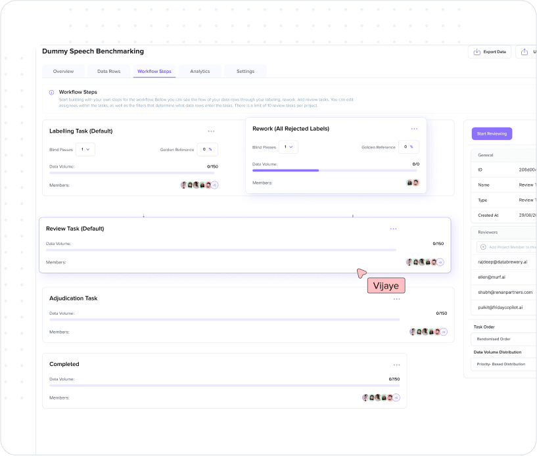Open Priority-Based Distribution dropdown
The height and width of the screenshot is (456, 537).
tap(503, 363)
